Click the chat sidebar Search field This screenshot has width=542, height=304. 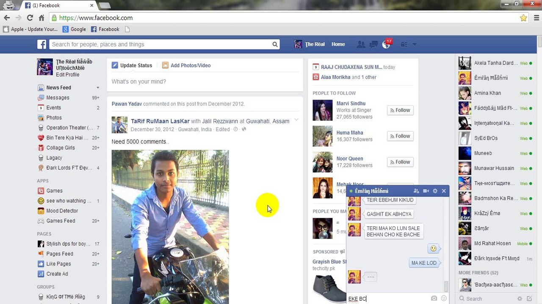pos(487,299)
